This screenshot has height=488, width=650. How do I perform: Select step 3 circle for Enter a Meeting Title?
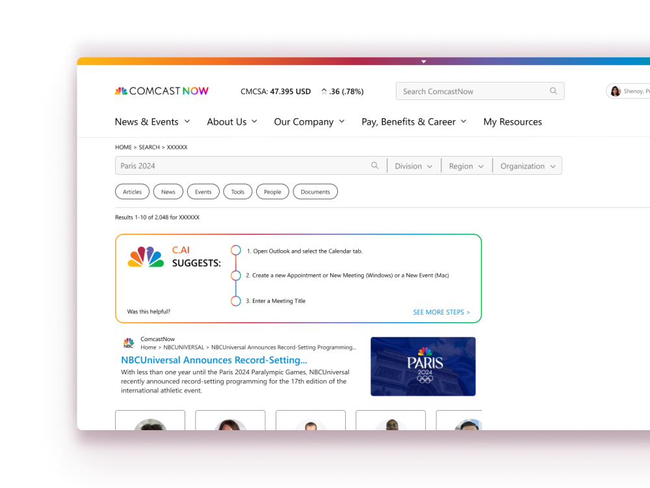point(236,301)
